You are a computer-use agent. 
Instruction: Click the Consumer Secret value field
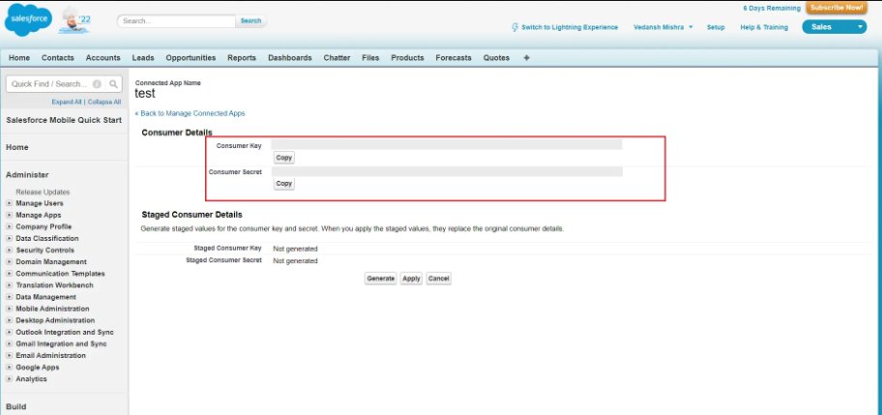(447, 171)
